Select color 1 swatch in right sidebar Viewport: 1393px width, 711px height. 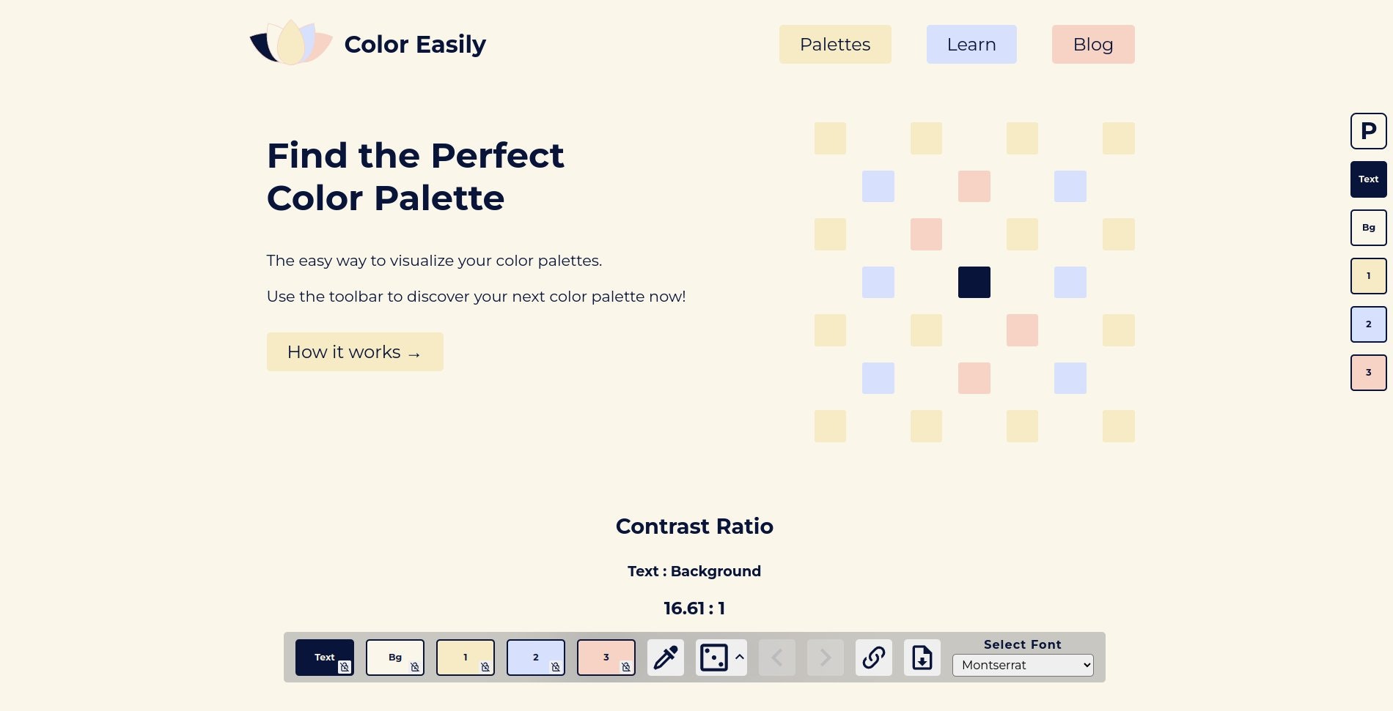[1369, 276]
